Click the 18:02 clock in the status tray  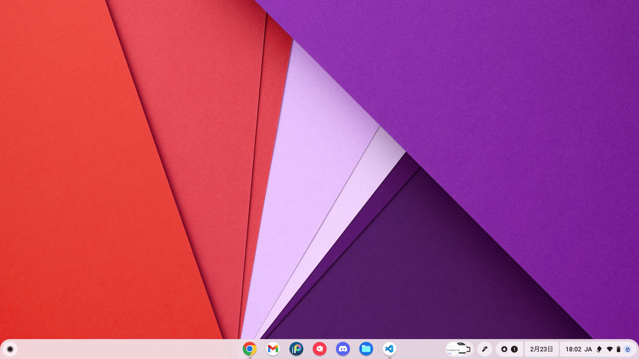pos(573,349)
